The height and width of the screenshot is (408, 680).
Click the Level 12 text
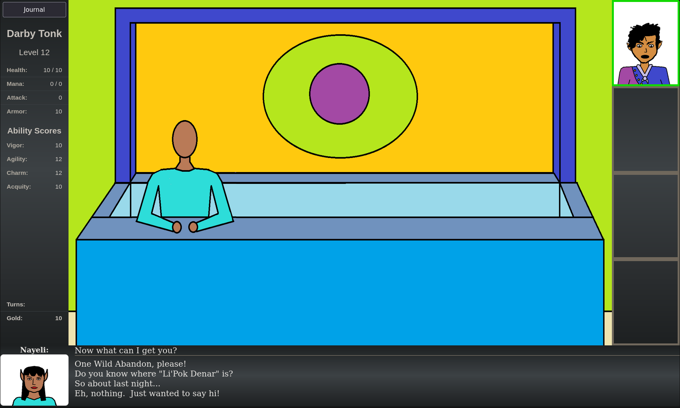[34, 52]
